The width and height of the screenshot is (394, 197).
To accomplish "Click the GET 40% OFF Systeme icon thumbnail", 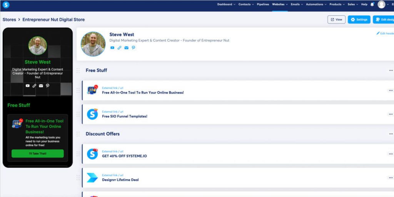I will 92,154.
